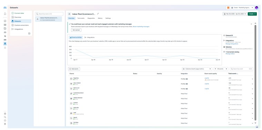Expand the View content row chevron
The image size is (262, 130).
click(252, 84)
